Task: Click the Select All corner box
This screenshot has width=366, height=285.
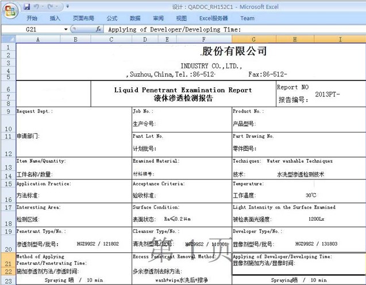Action: pyautogui.click(x=7, y=40)
